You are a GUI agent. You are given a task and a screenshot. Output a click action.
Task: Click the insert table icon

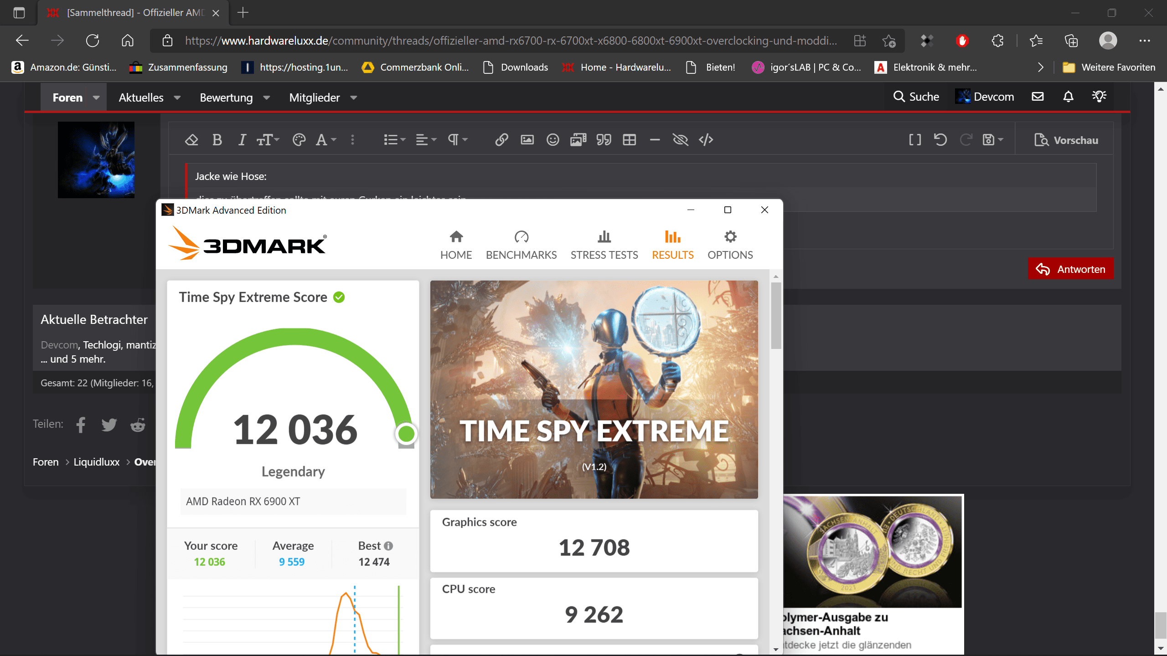pos(629,140)
